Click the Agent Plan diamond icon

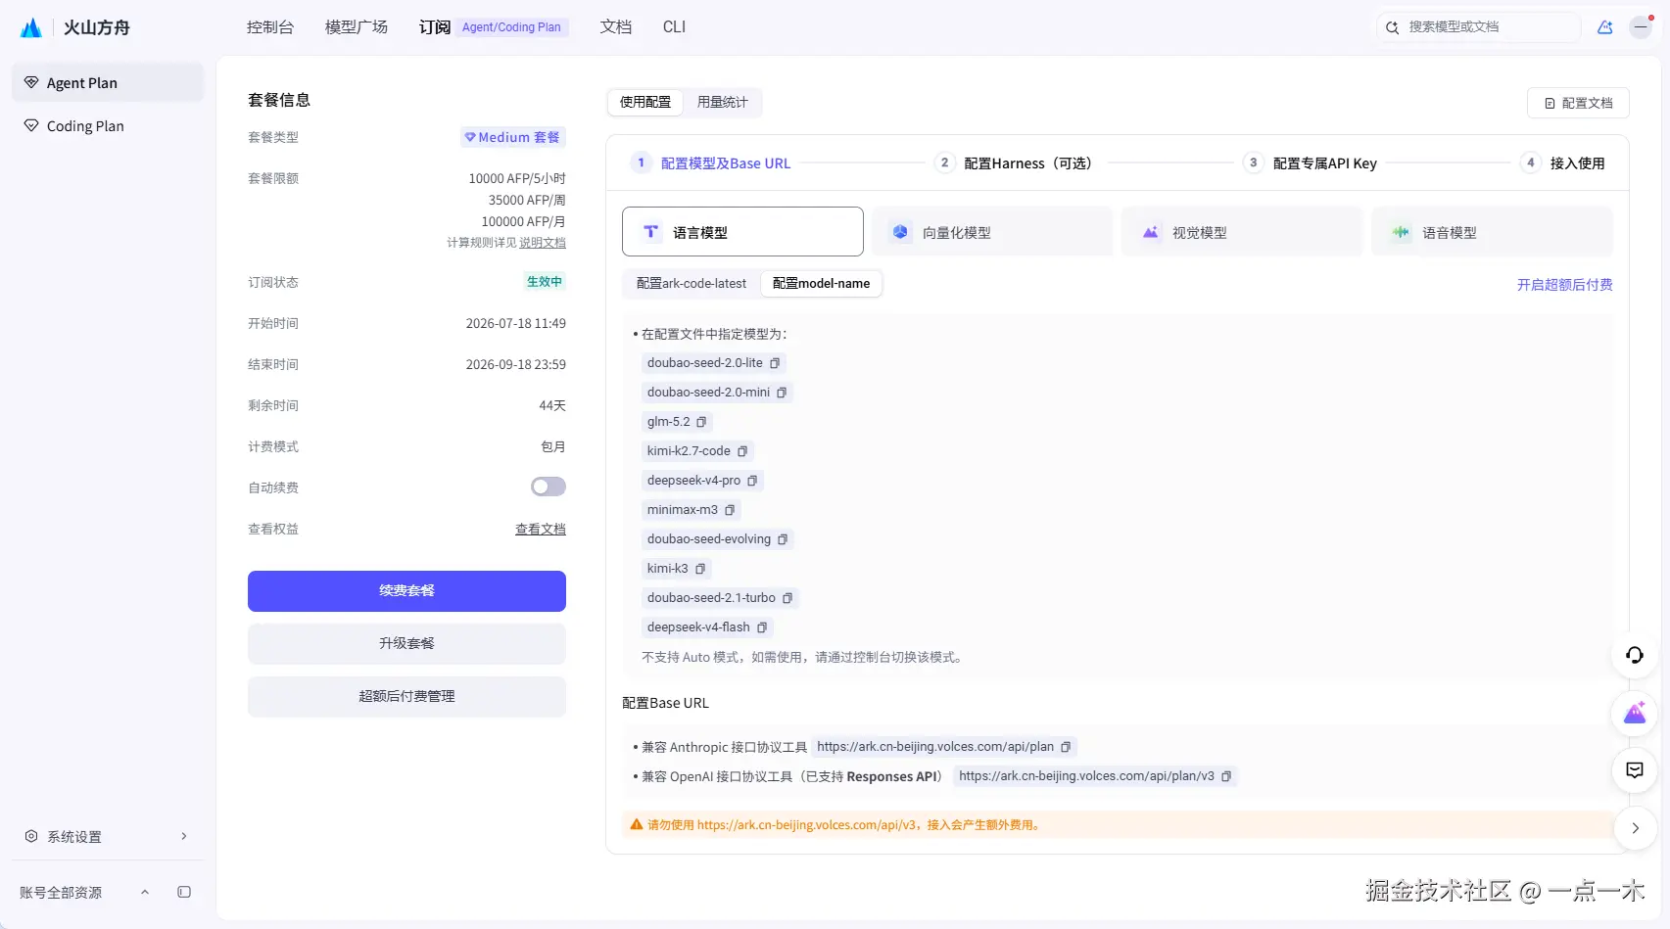[31, 82]
